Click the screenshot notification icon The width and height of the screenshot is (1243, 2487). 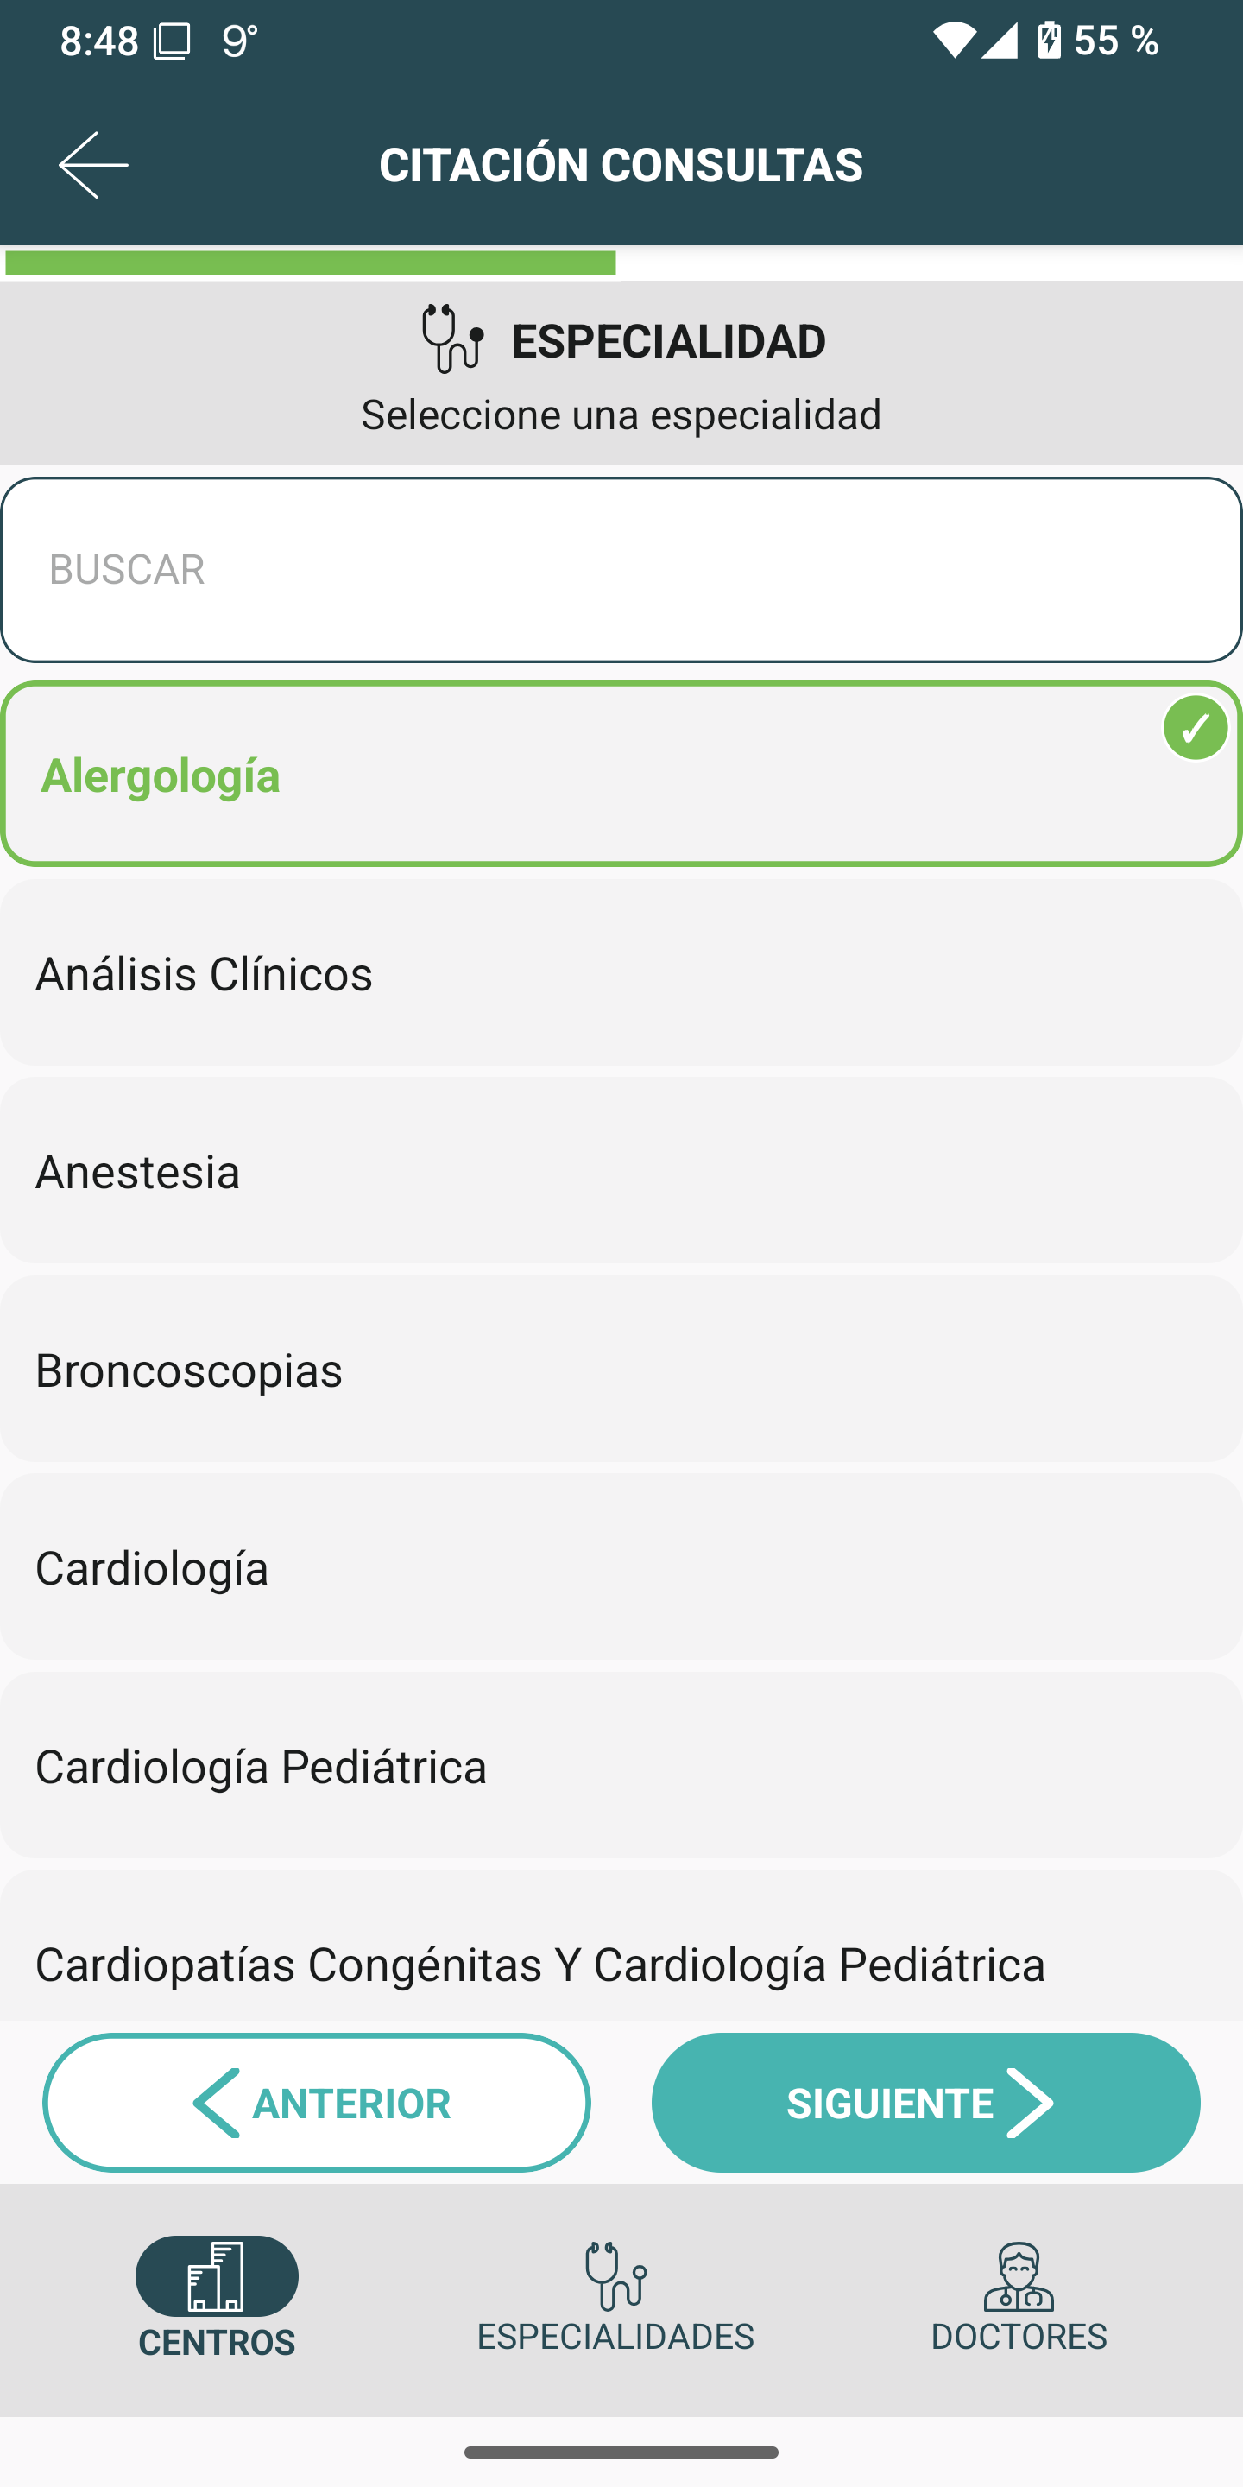point(172,41)
